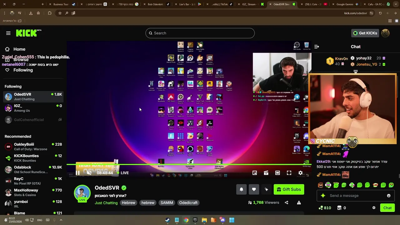Open Discord from the taskbar

coord(222,220)
